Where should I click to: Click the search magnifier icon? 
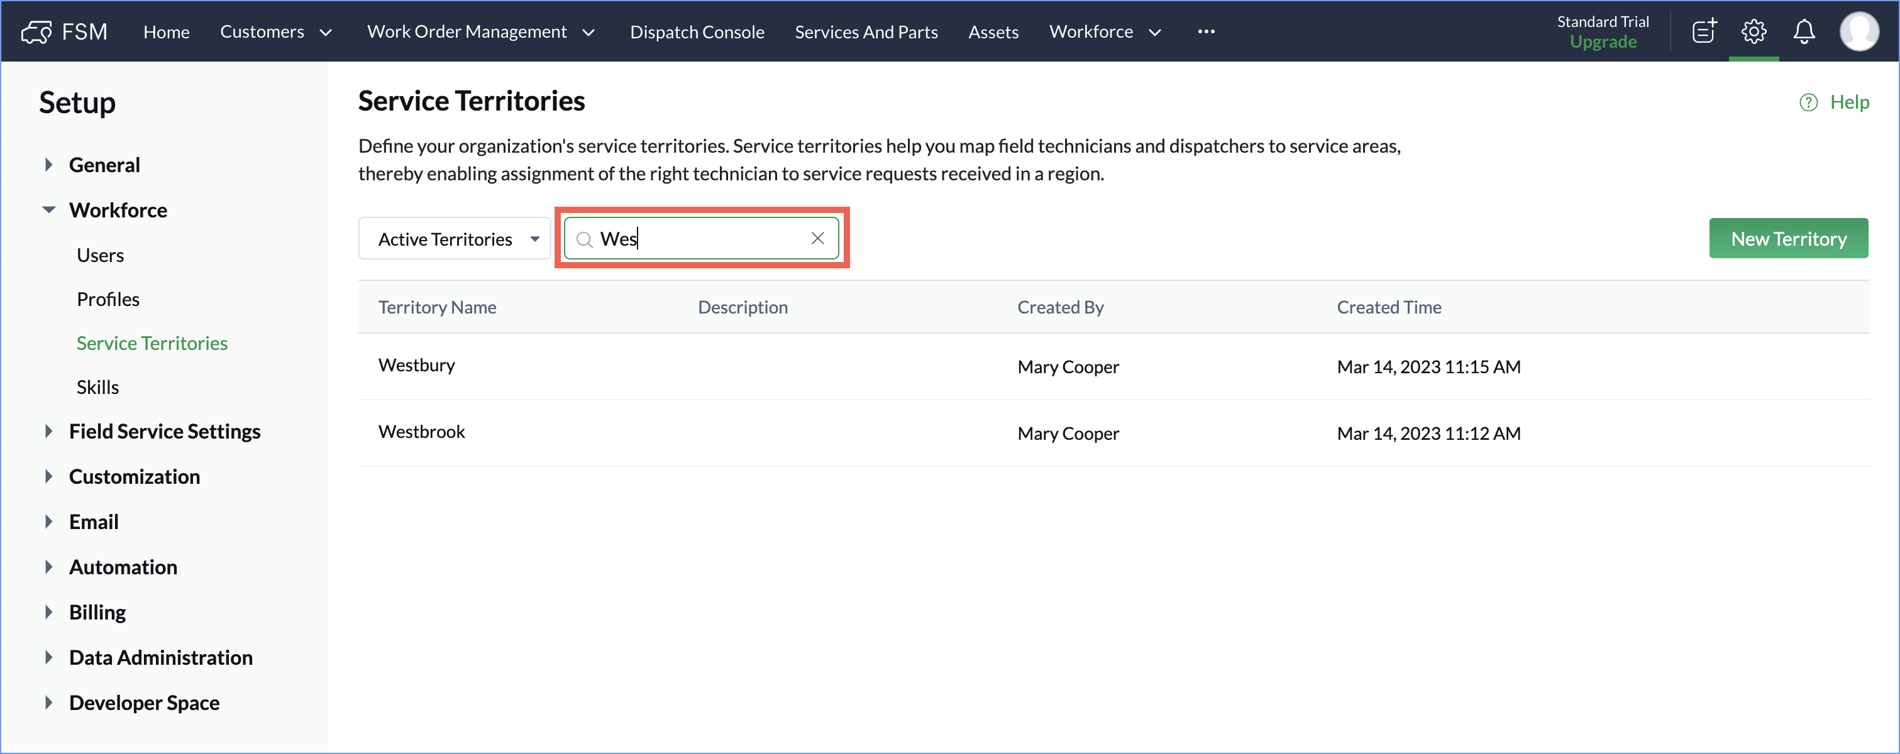(x=584, y=239)
